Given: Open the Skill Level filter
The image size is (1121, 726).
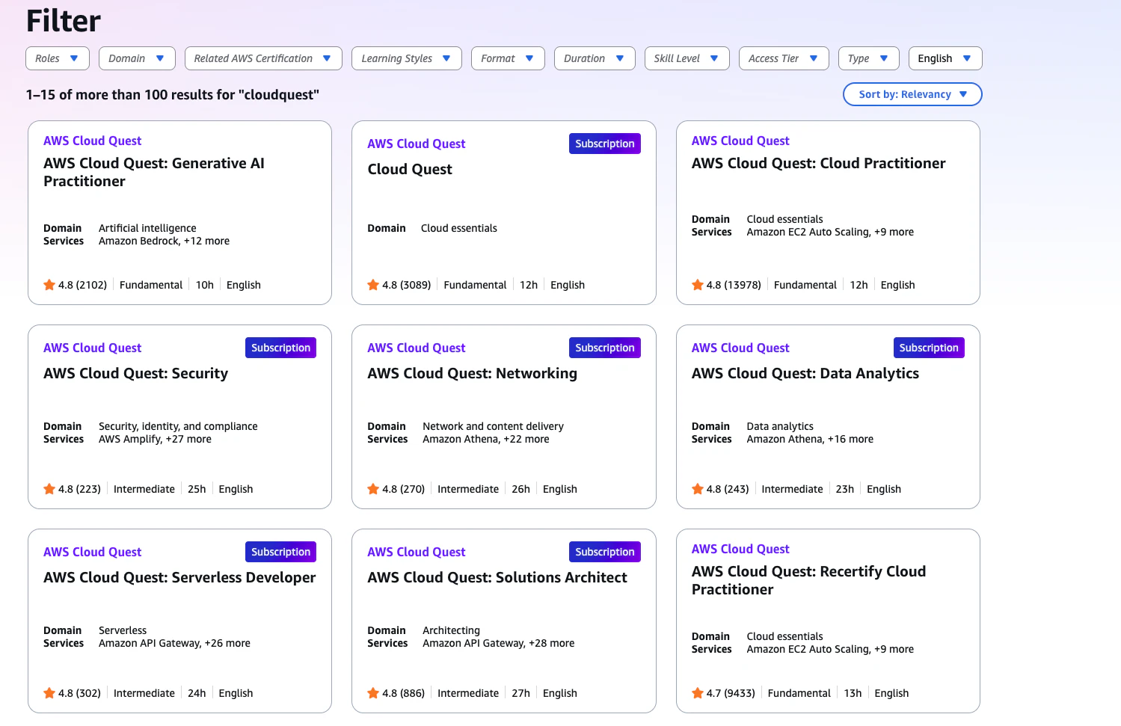Looking at the screenshot, I should tap(687, 58).
